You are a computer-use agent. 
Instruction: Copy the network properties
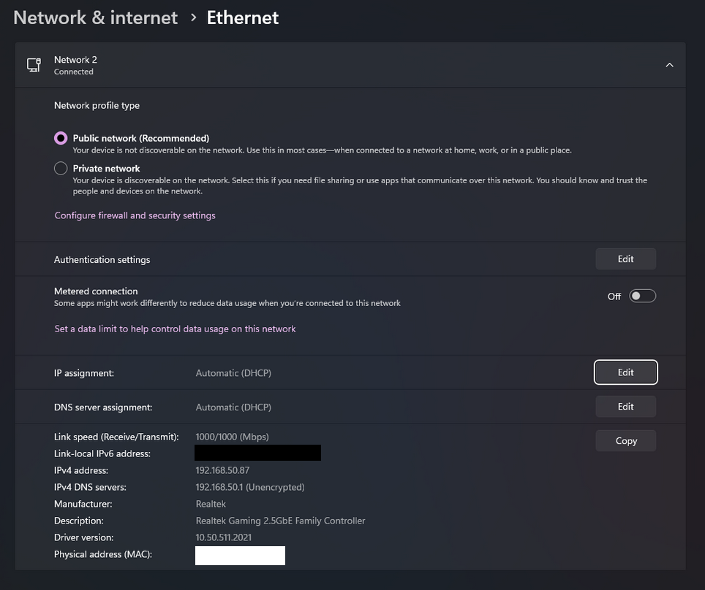tap(626, 441)
